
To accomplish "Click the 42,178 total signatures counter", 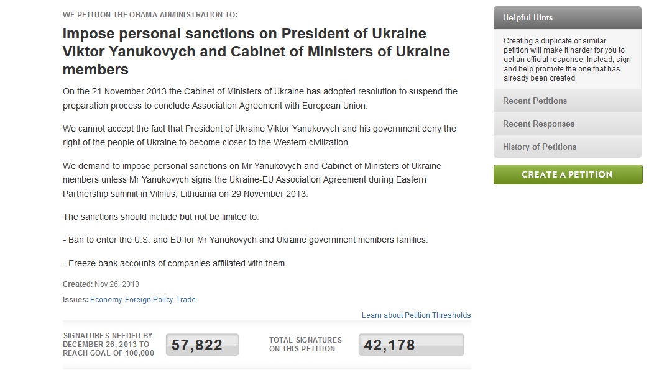I will (x=410, y=345).
